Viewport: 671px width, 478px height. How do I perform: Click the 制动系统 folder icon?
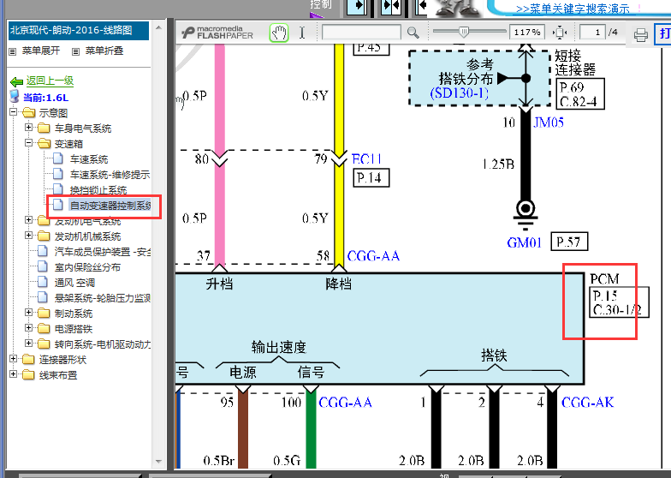click(x=45, y=314)
